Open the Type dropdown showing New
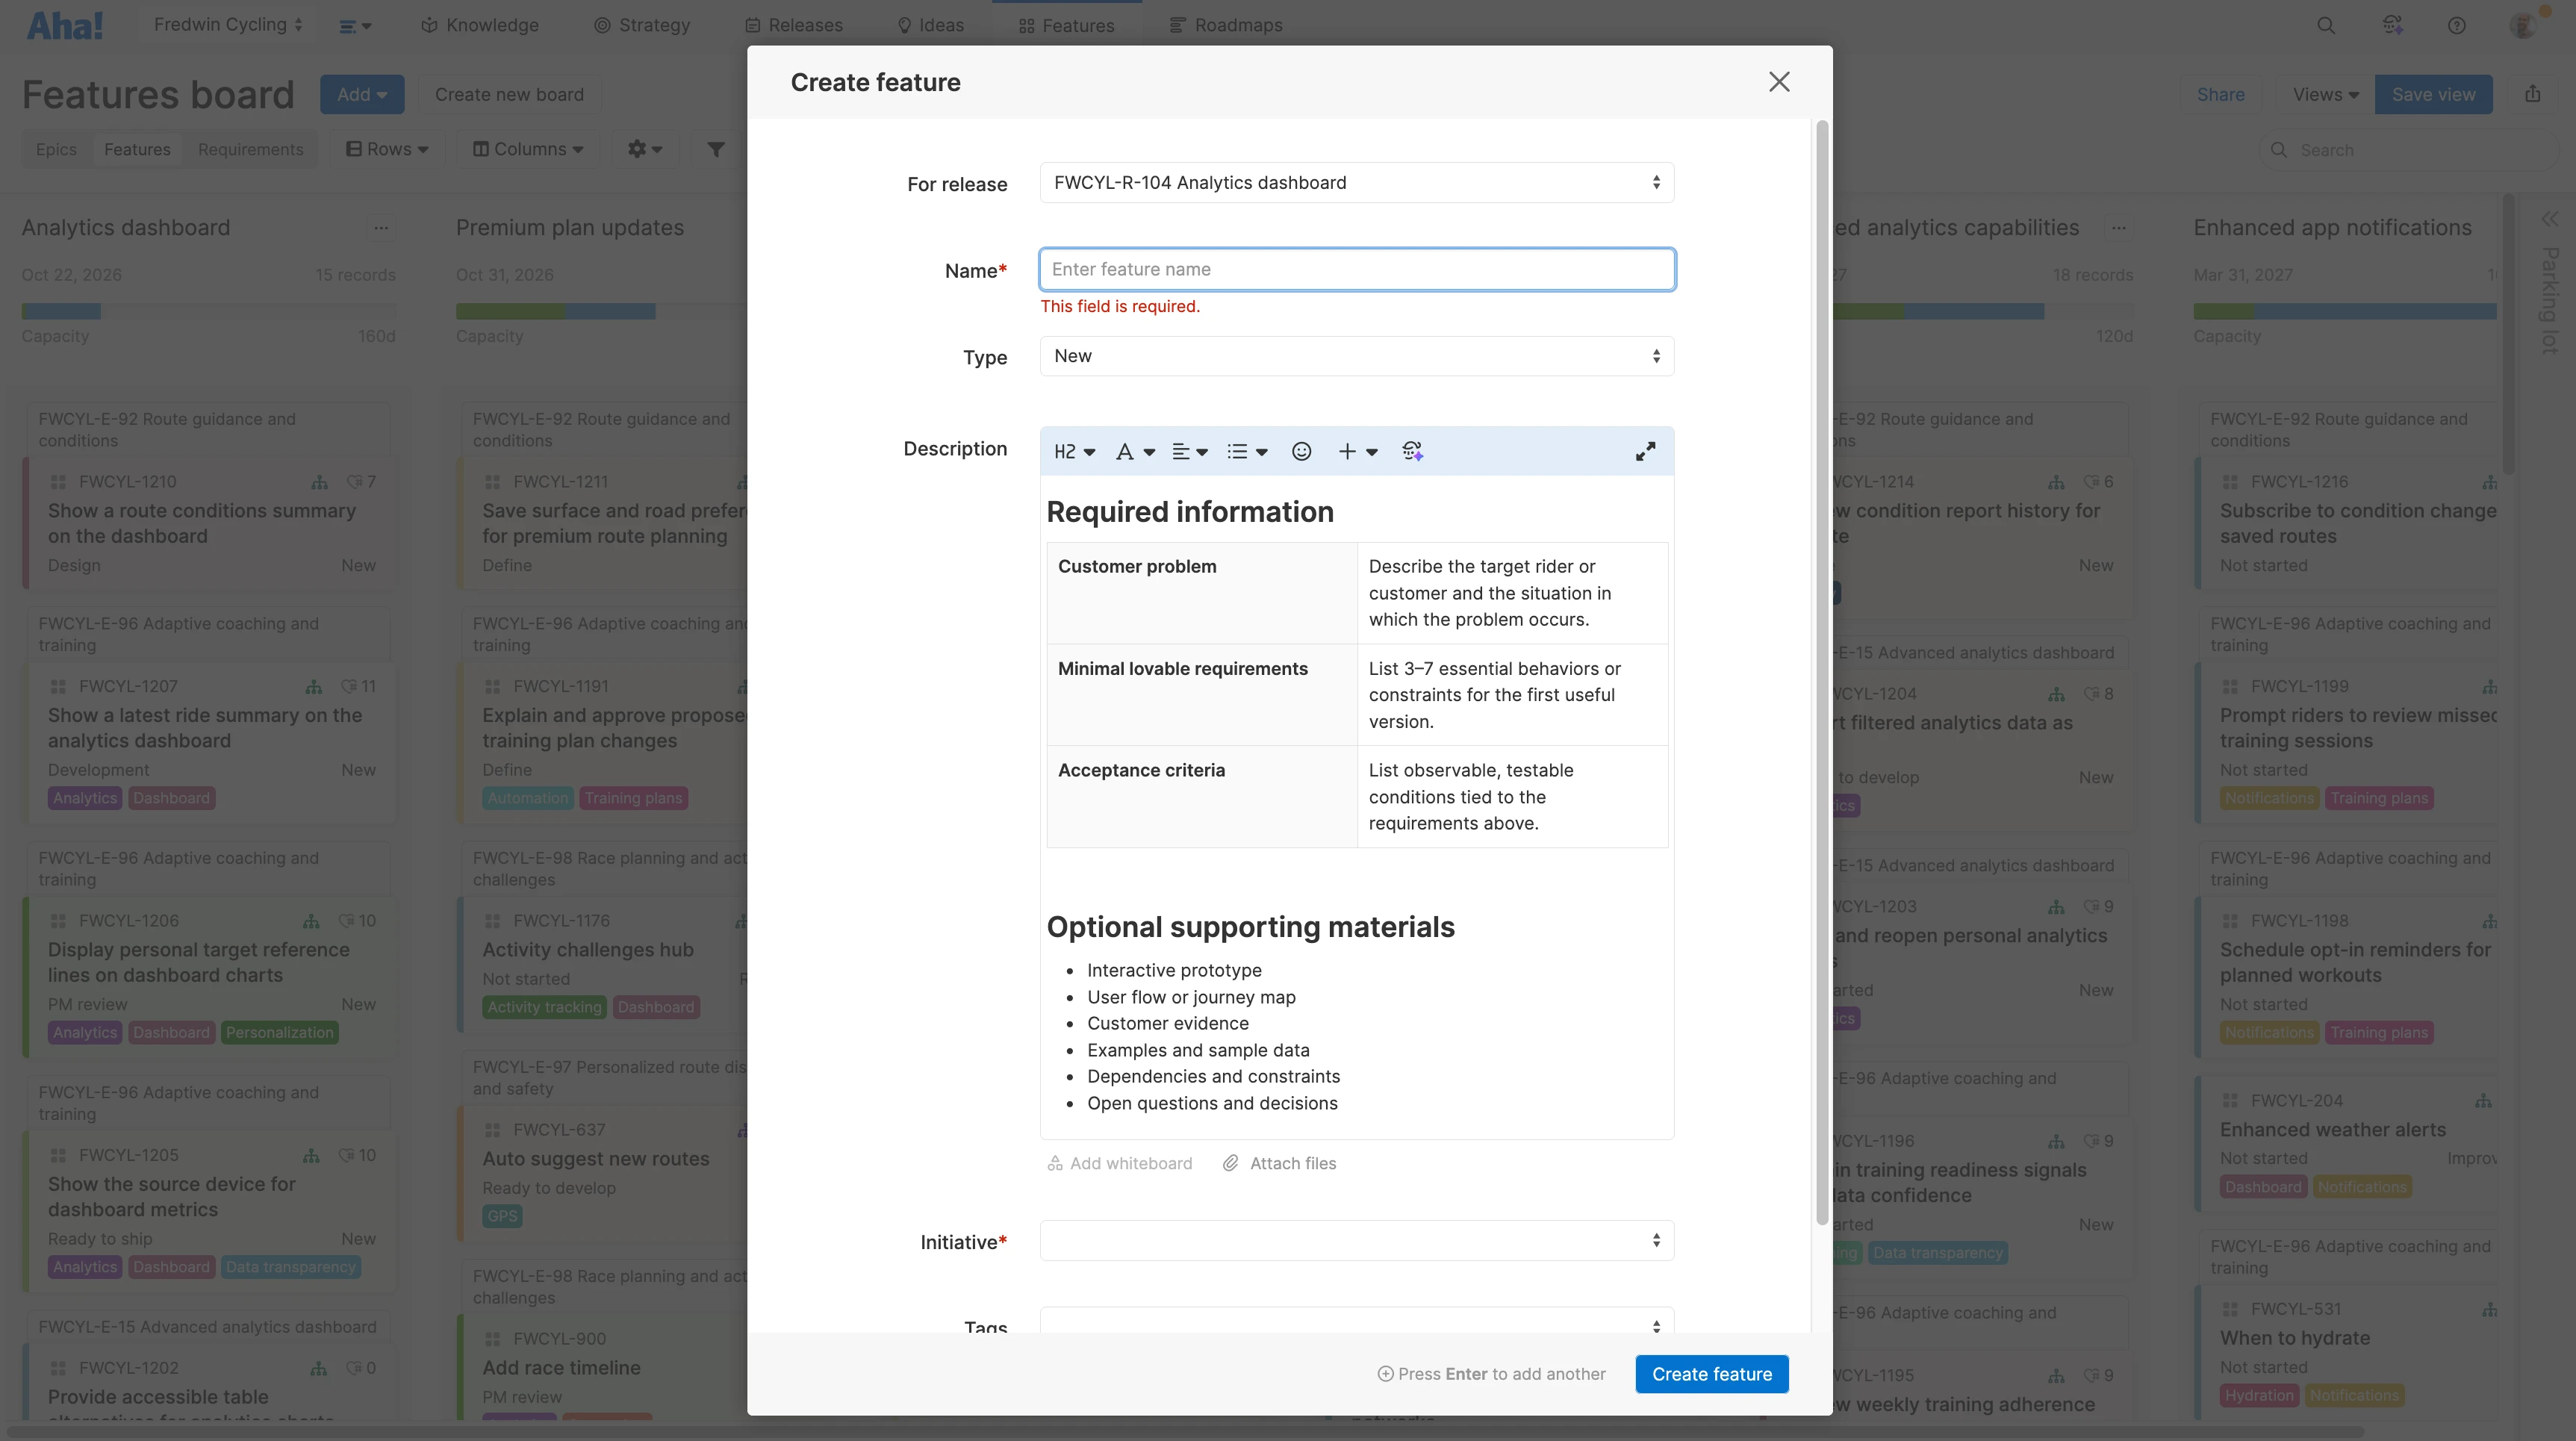Viewport: 2576px width, 1441px height. (x=1357, y=356)
